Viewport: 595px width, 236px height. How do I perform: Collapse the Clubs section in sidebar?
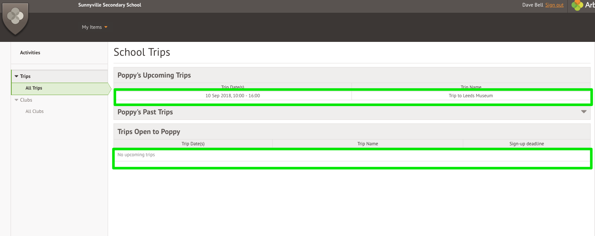[x=16, y=100]
